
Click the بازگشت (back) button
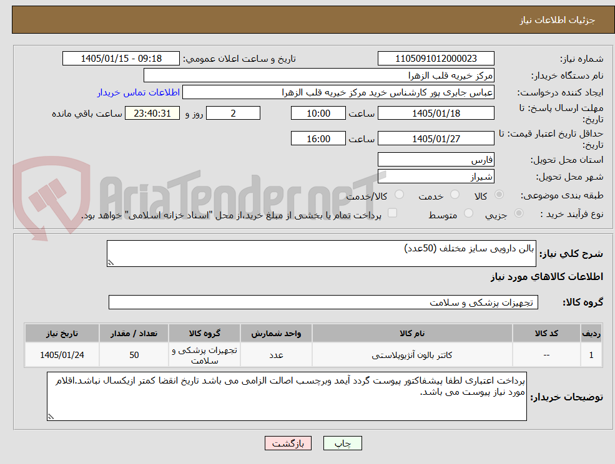point(288,443)
